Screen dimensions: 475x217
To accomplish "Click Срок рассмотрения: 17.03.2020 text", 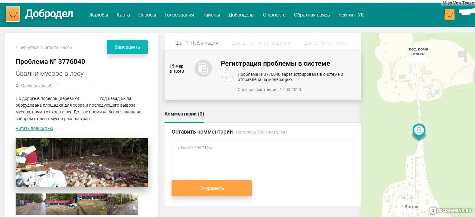I will [x=269, y=90].
